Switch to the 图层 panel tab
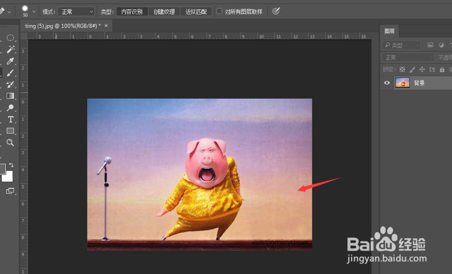Screen dimensions: 452x274 pyautogui.click(x=390, y=31)
